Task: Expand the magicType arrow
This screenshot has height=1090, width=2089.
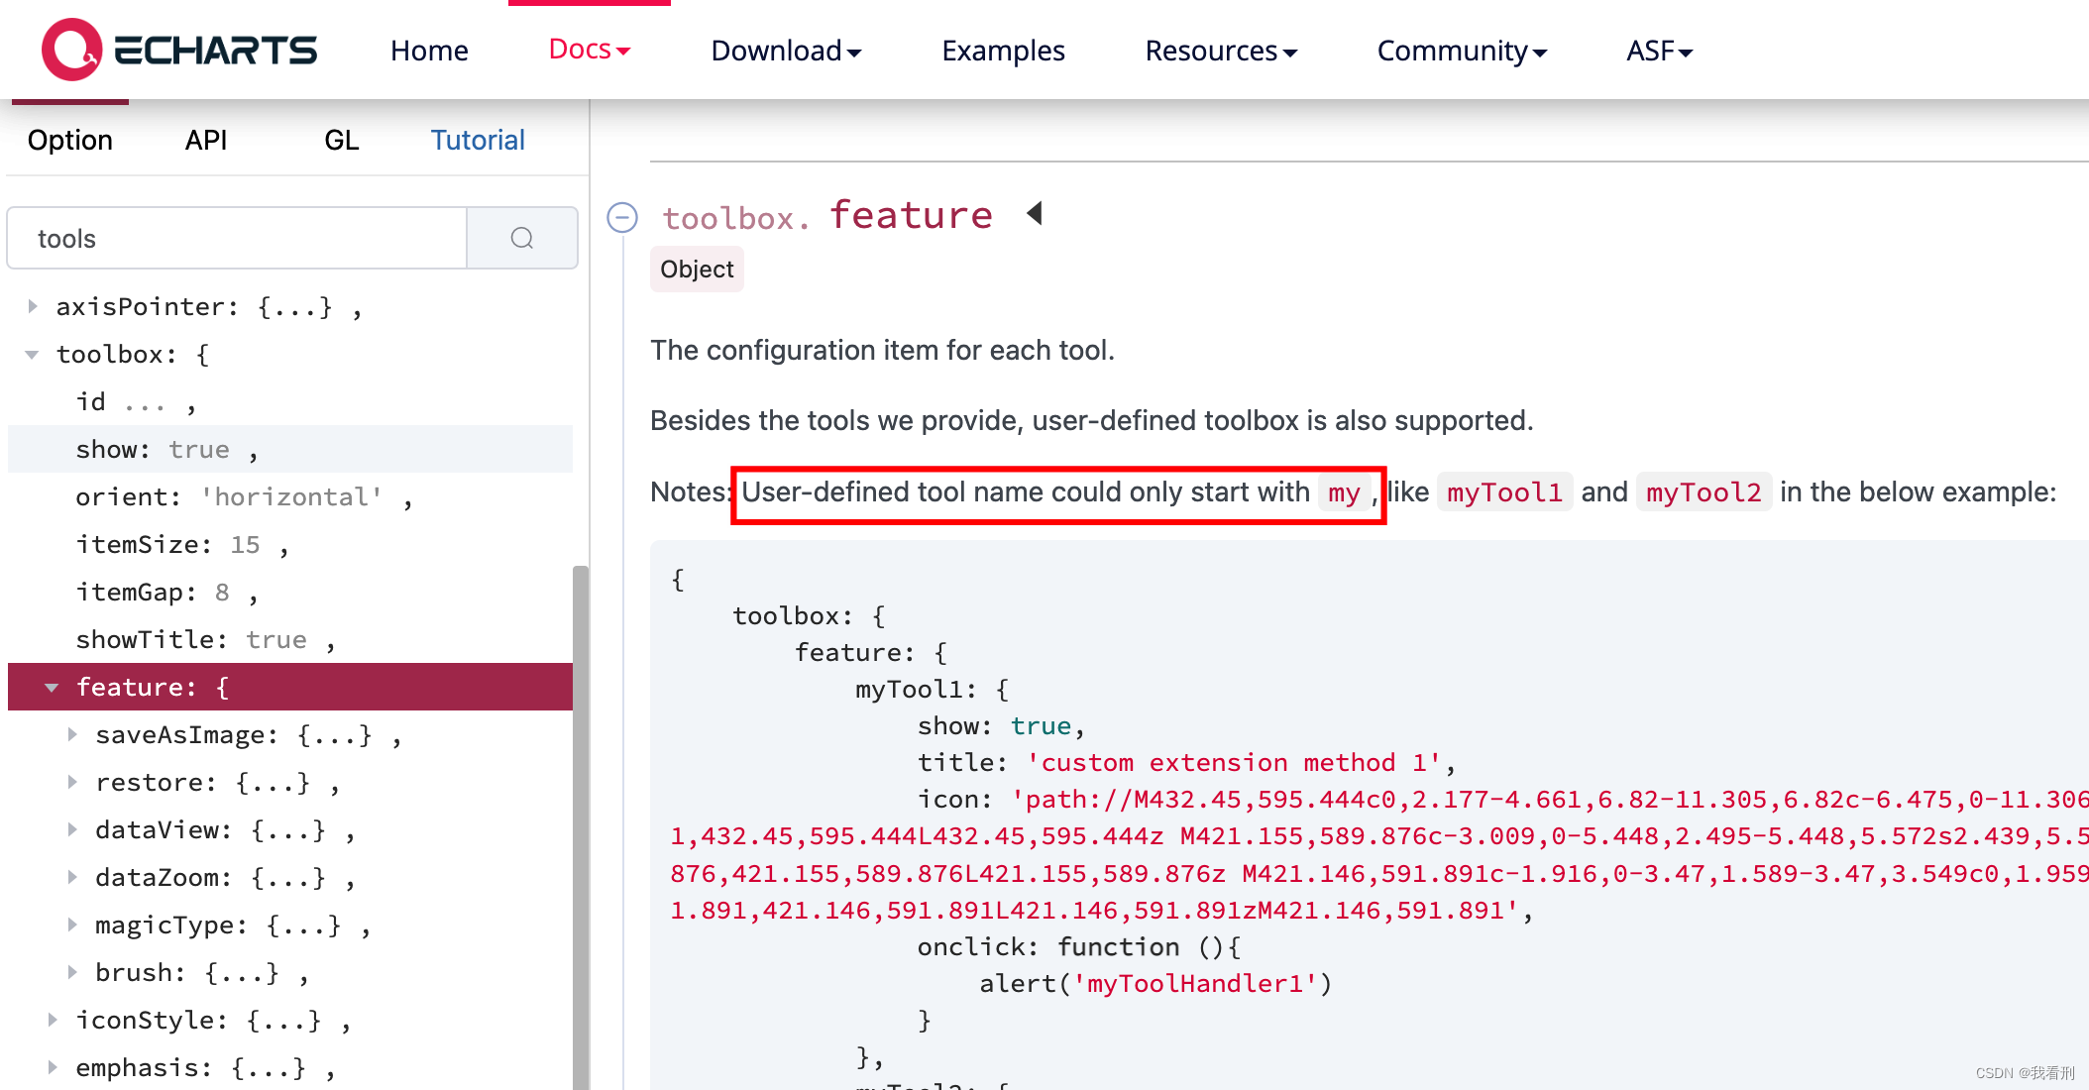Action: point(72,925)
